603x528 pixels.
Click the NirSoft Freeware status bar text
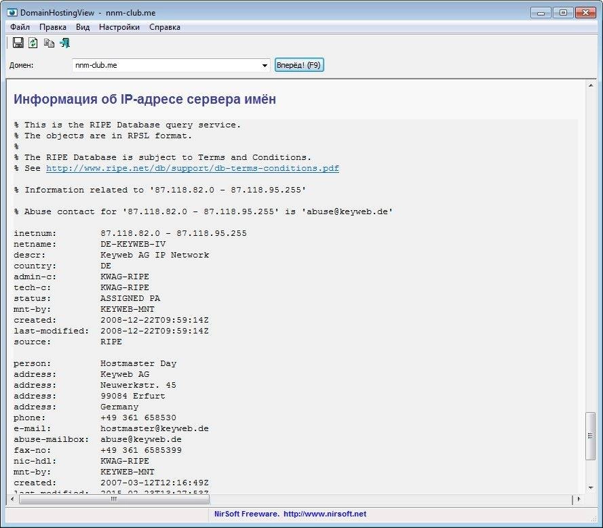point(246,514)
